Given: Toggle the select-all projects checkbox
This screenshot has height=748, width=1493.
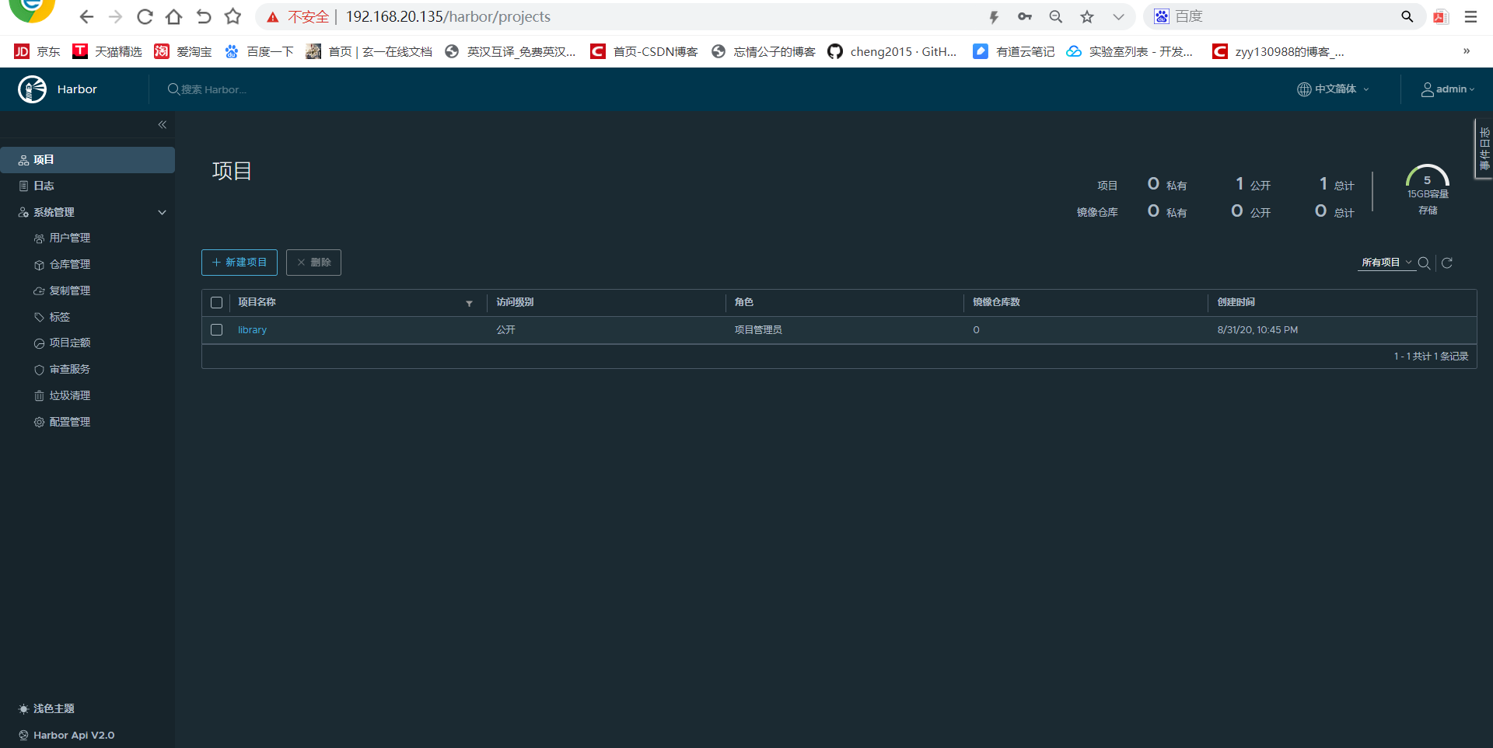Looking at the screenshot, I should 216,303.
